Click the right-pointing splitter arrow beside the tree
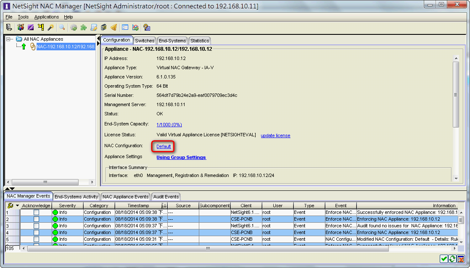 tap(98, 44)
